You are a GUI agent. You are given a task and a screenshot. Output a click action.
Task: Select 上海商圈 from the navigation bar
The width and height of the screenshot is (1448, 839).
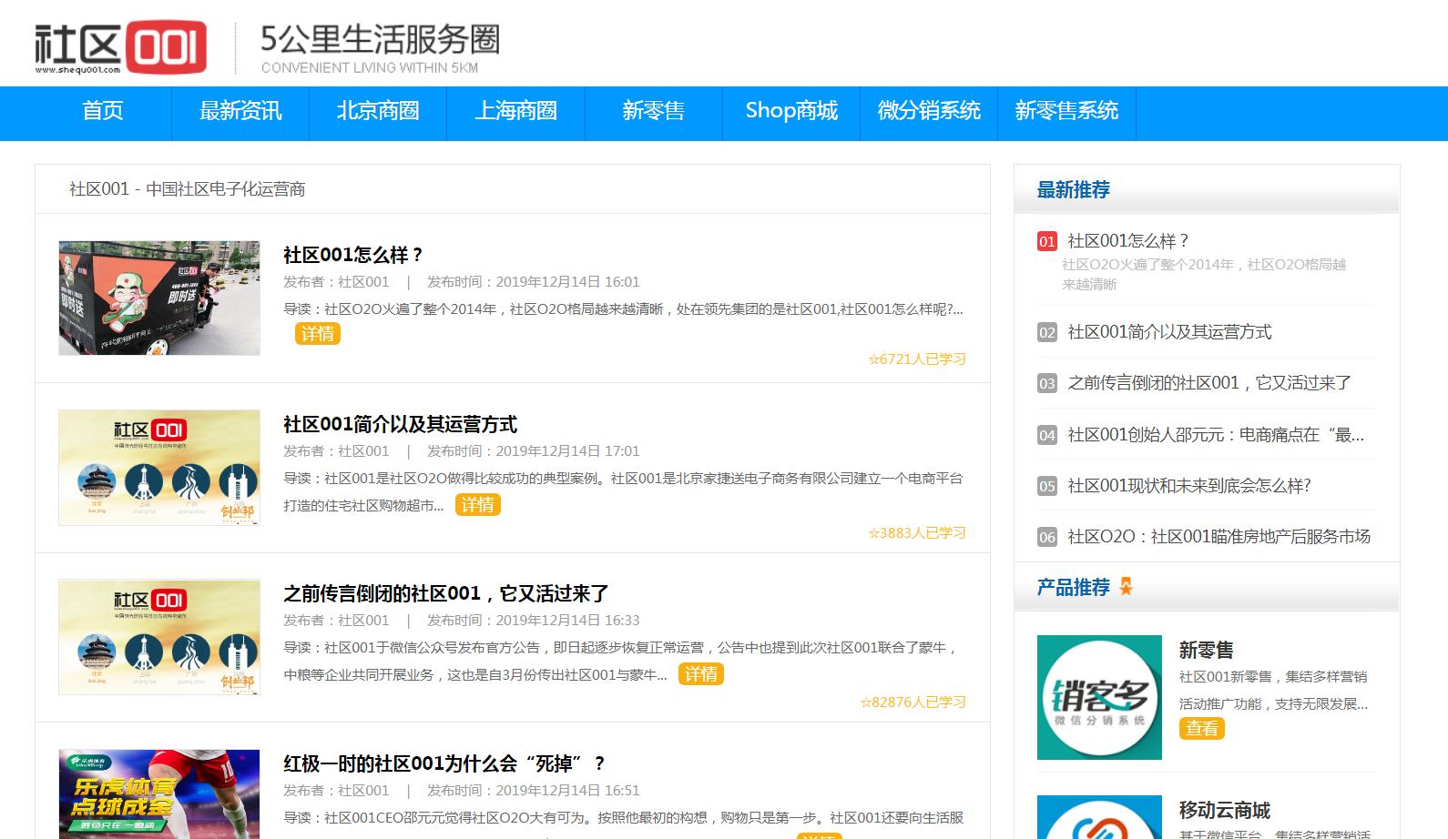(515, 111)
